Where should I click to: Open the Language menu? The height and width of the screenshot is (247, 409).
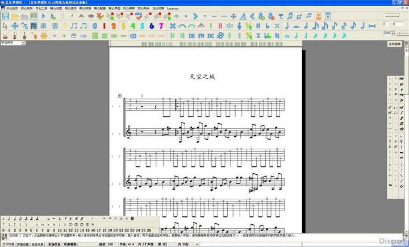[173, 9]
